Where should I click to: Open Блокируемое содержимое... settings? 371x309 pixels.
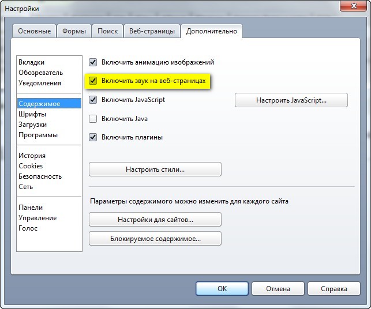[155, 239]
